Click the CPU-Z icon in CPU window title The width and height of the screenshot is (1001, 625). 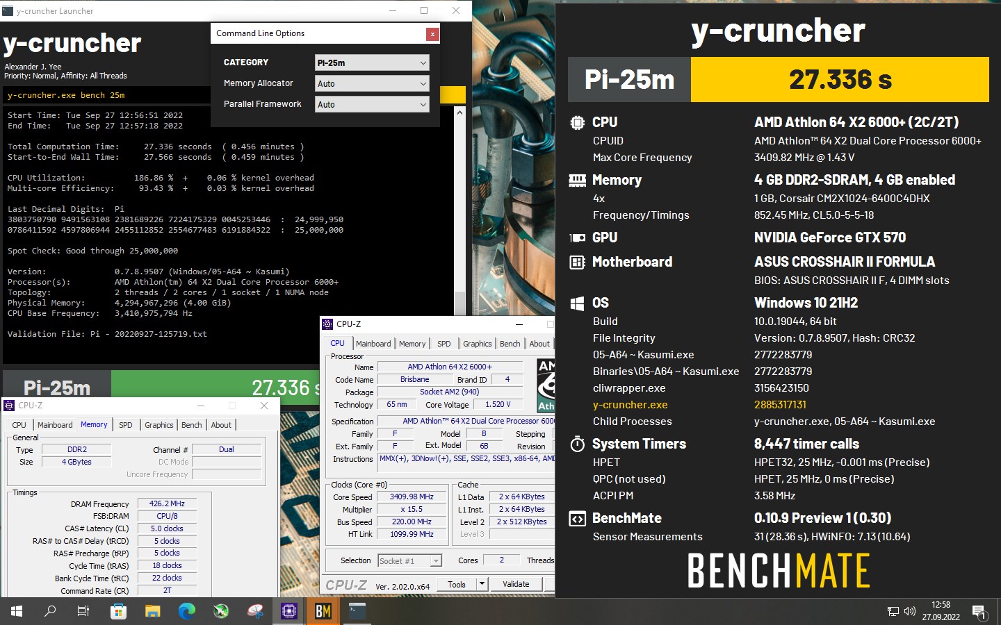[328, 324]
